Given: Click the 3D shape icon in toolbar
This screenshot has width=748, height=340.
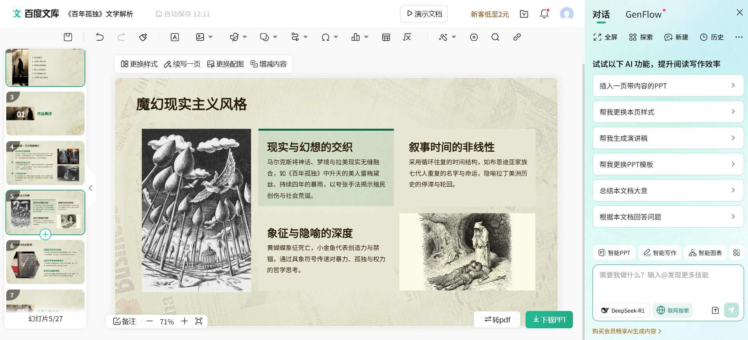Looking at the screenshot, I should [x=234, y=37].
